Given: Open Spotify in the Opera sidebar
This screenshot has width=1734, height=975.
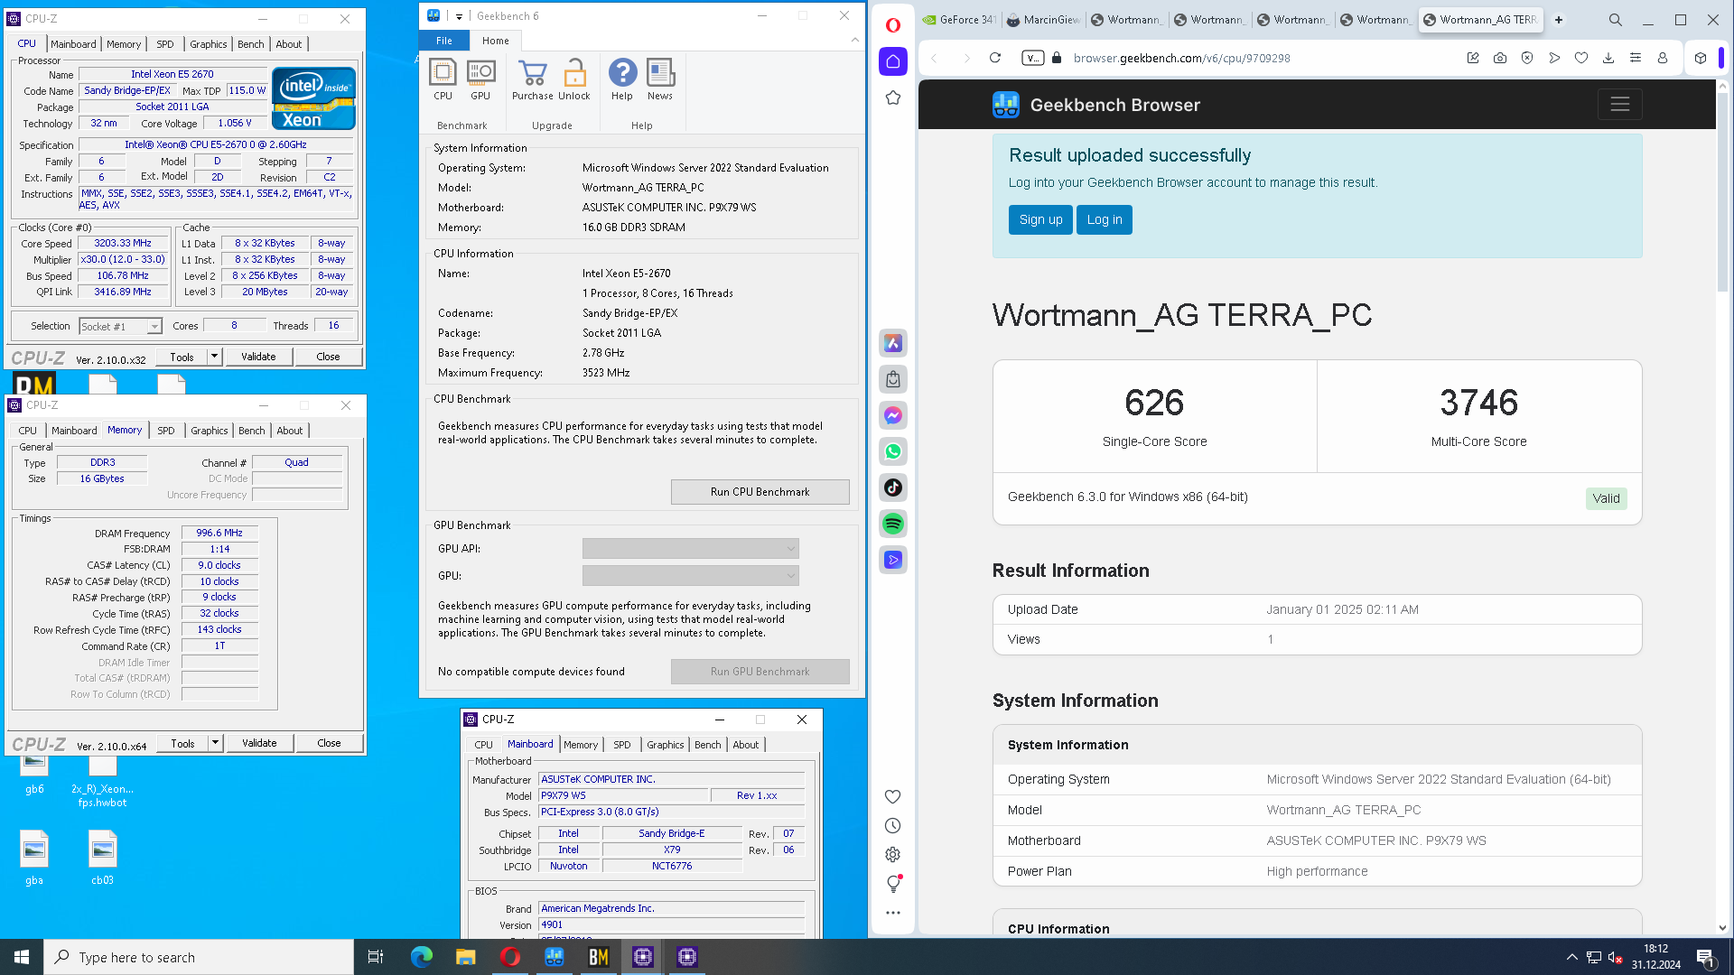Looking at the screenshot, I should [893, 524].
